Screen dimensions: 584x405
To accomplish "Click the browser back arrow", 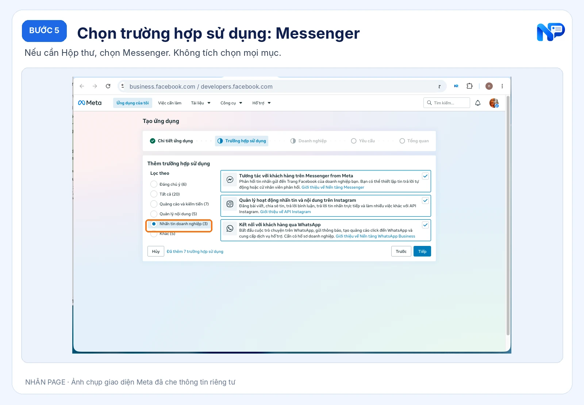I will 82,86.
